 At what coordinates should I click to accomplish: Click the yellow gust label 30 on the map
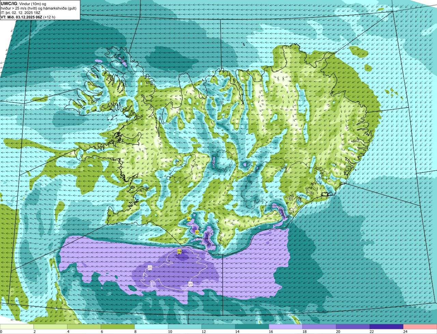pyautogui.click(x=197, y=232)
